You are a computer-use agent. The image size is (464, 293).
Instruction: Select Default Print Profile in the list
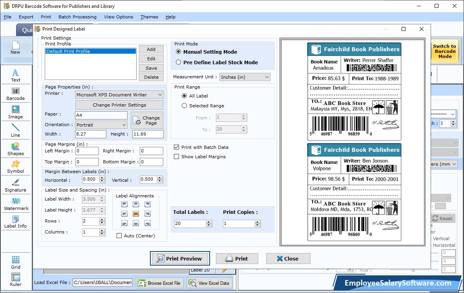(91, 51)
